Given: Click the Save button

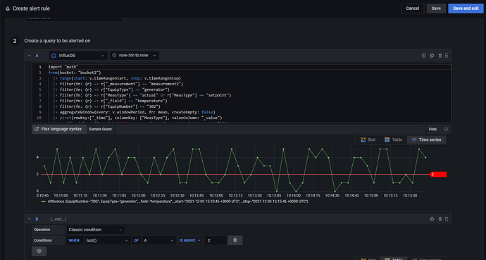Looking at the screenshot, I should [436, 8].
